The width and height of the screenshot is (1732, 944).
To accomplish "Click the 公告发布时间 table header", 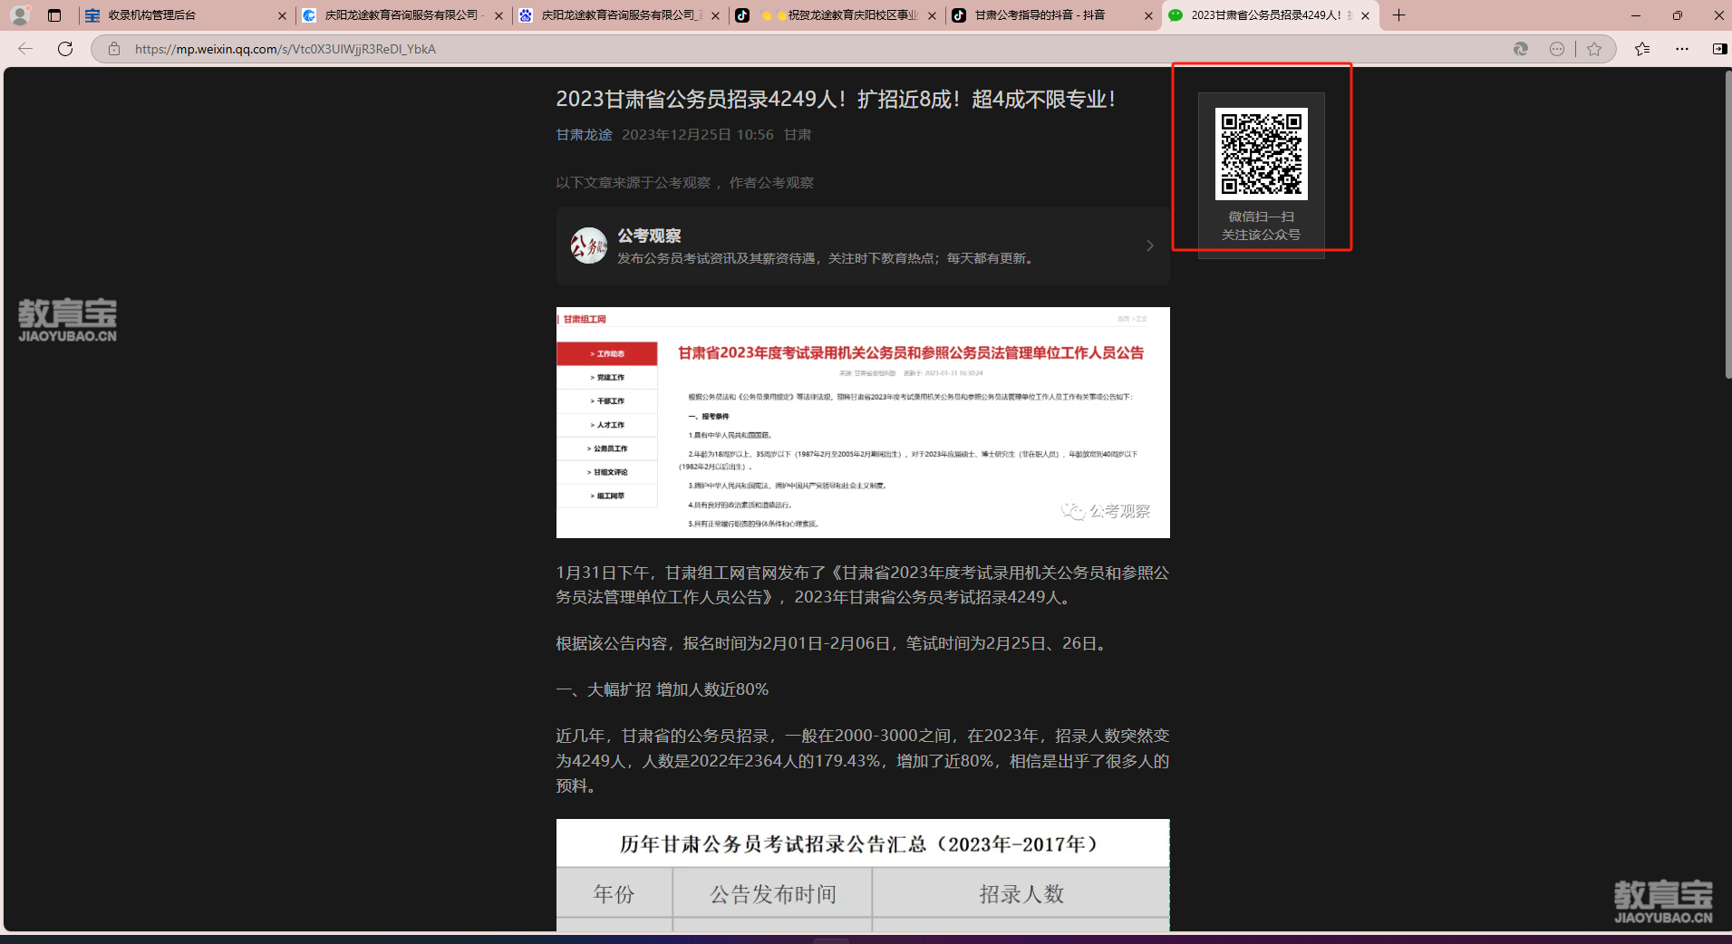I will [773, 894].
